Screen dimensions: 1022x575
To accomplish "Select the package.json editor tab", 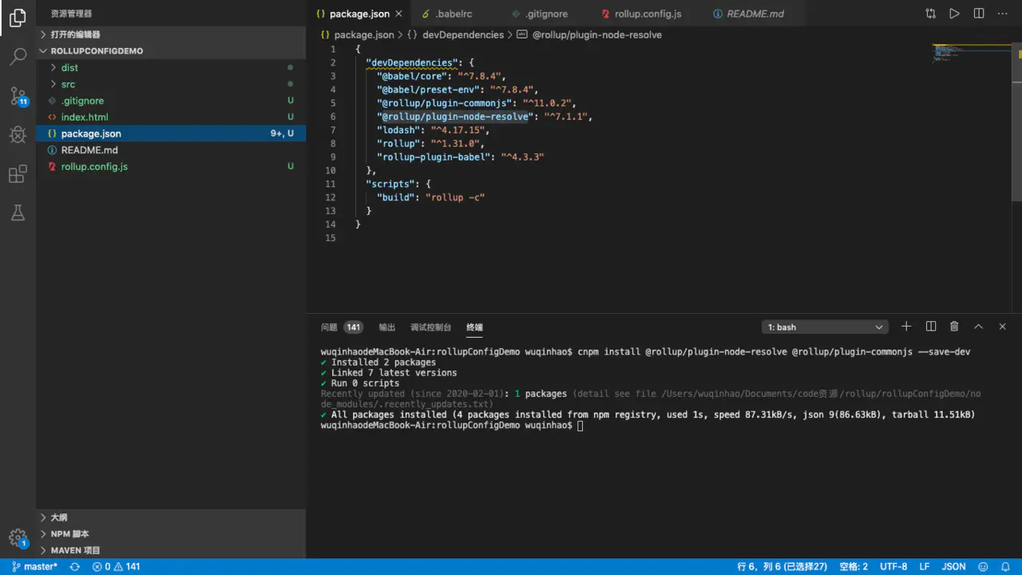I will [358, 14].
